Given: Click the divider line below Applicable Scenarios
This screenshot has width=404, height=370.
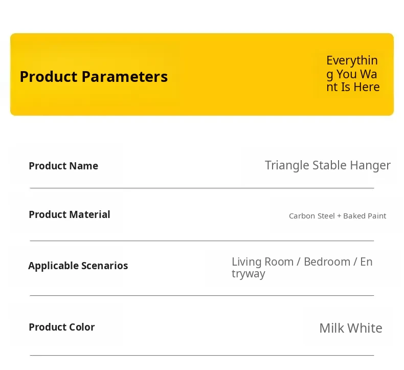Looking at the screenshot, I should pos(202,295).
